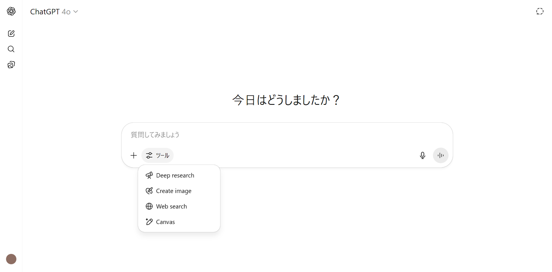The image size is (552, 272).
Task: Start voice mode with the waveform icon
Action: coord(440,155)
